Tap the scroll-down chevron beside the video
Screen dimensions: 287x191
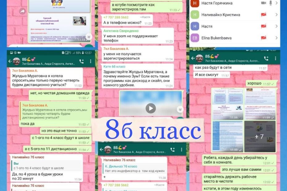pos(180,109)
